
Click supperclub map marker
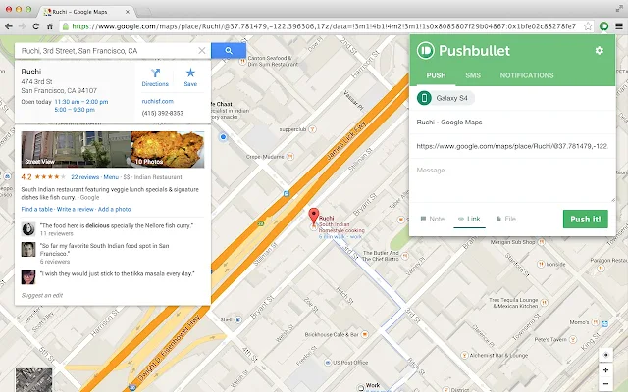tap(312, 129)
